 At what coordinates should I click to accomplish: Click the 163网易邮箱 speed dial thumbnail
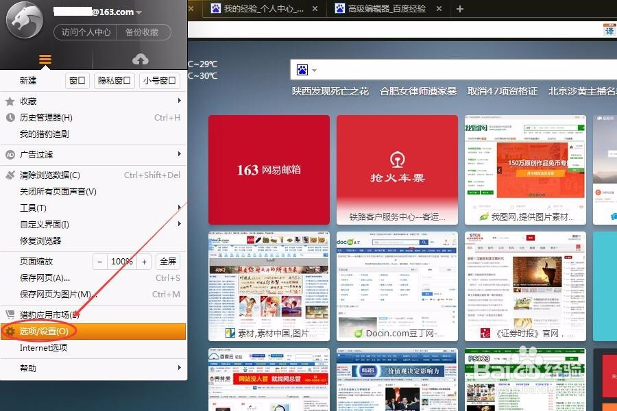click(268, 169)
